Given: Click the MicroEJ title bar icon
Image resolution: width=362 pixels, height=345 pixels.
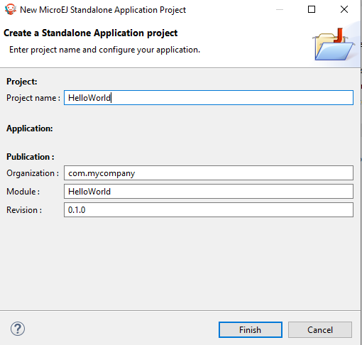Looking at the screenshot, I should (x=11, y=9).
